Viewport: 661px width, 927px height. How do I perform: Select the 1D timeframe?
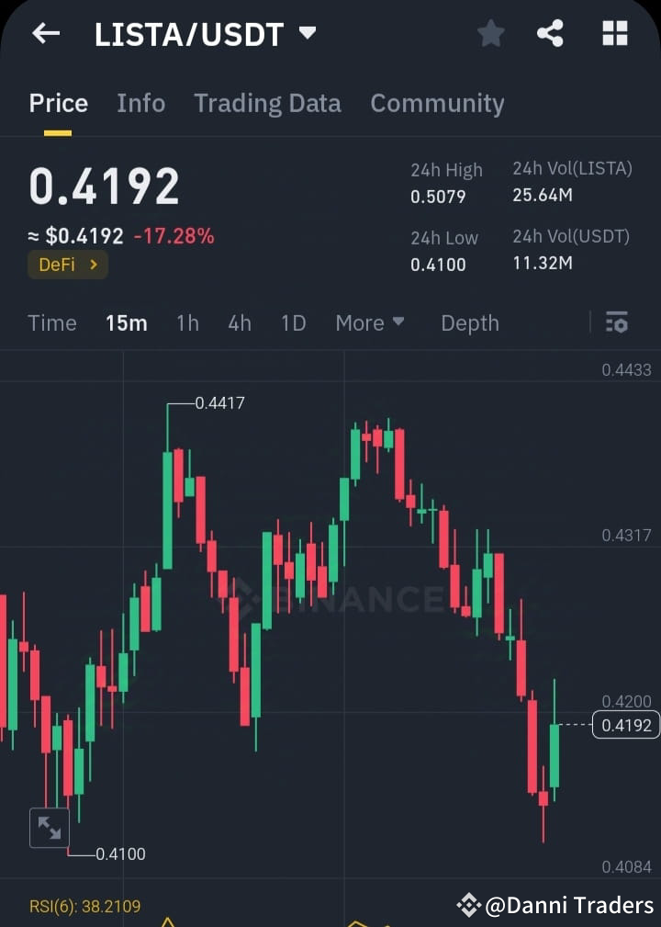point(293,322)
